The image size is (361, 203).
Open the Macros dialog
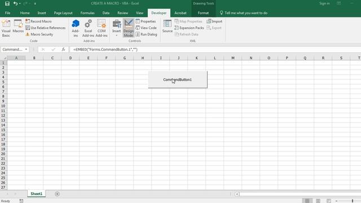[x=18, y=27]
